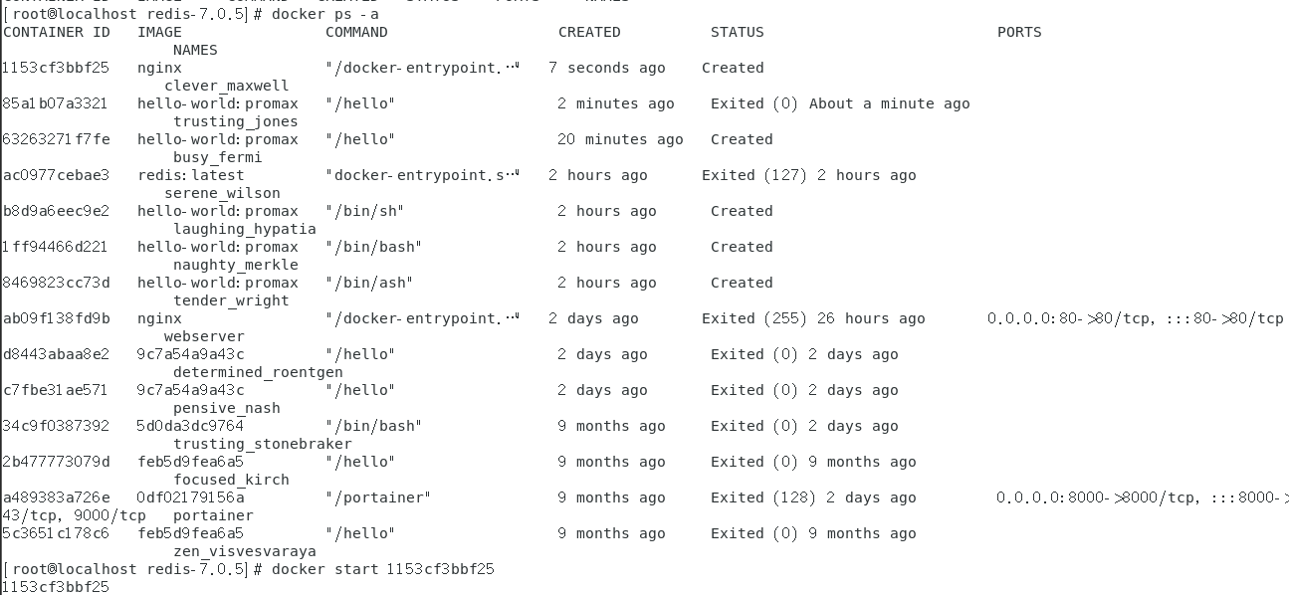This screenshot has width=1289, height=595.
Task: Click container name determined_roentgen
Action: pos(258,372)
